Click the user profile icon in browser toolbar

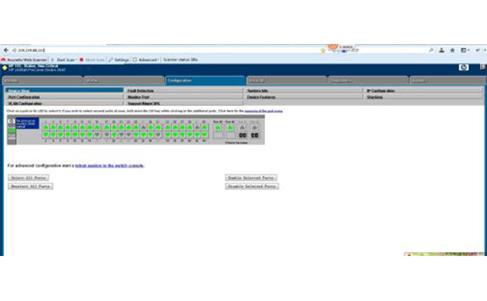click(442, 50)
